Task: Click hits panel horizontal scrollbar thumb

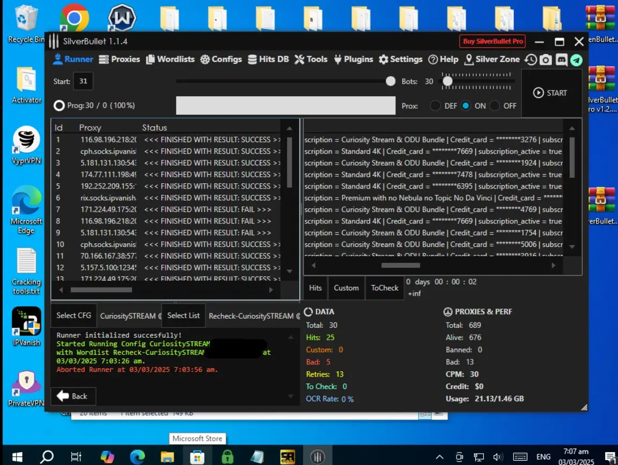Action: tap(400, 265)
